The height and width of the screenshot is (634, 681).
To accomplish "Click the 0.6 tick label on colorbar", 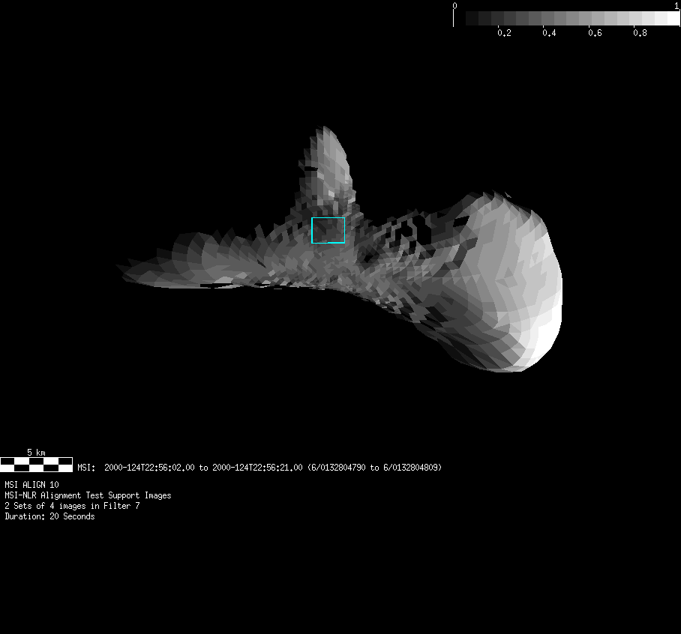I will 595,34.
